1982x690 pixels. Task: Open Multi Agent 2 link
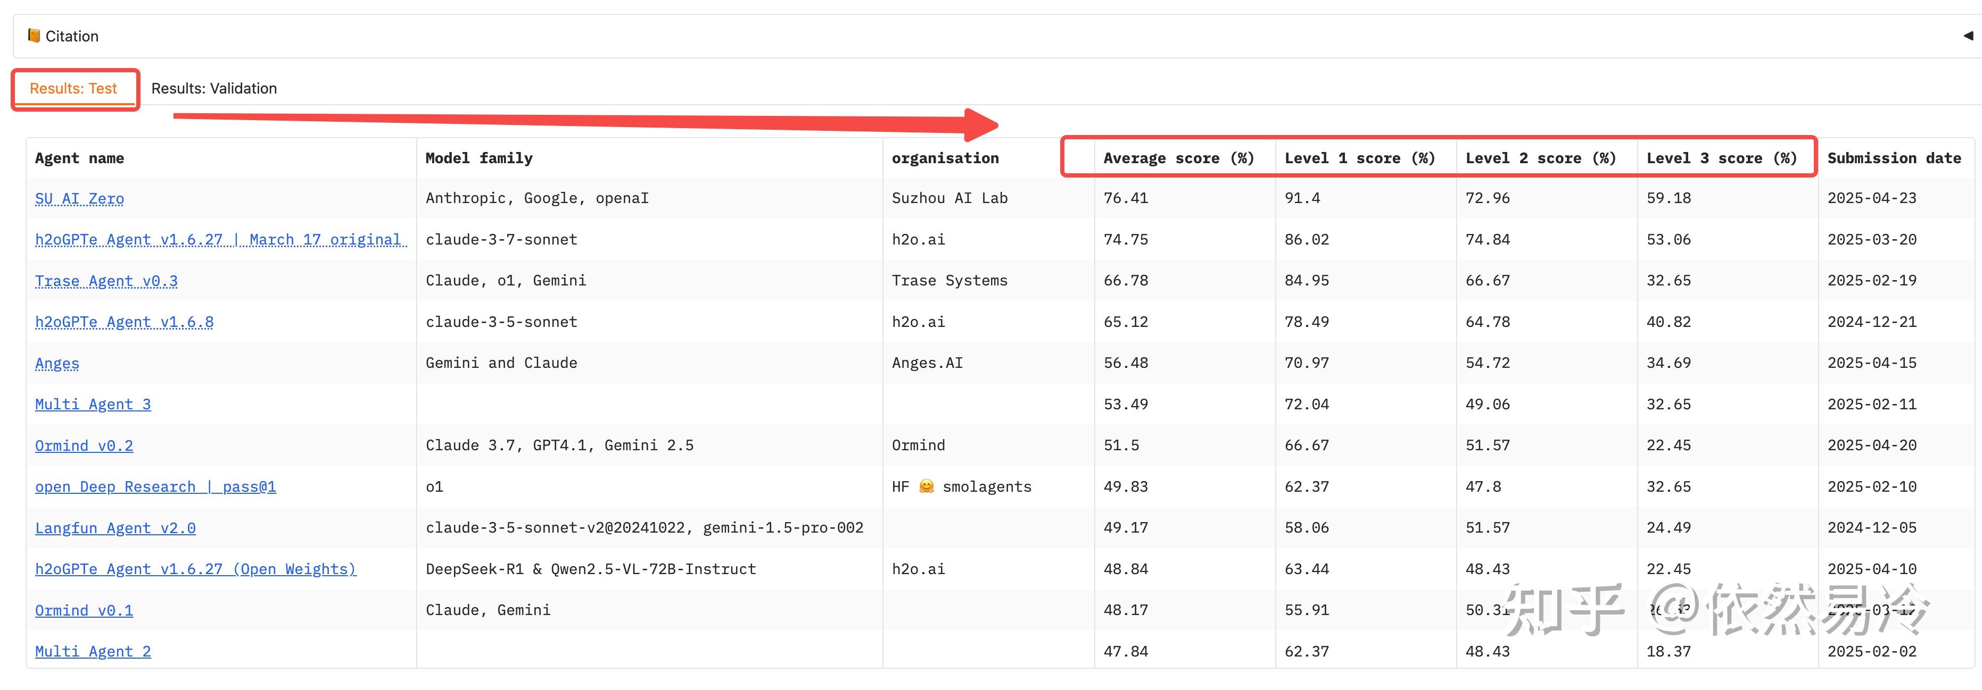(x=92, y=652)
